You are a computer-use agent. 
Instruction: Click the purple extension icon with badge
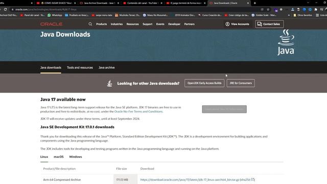(x=276, y=10)
